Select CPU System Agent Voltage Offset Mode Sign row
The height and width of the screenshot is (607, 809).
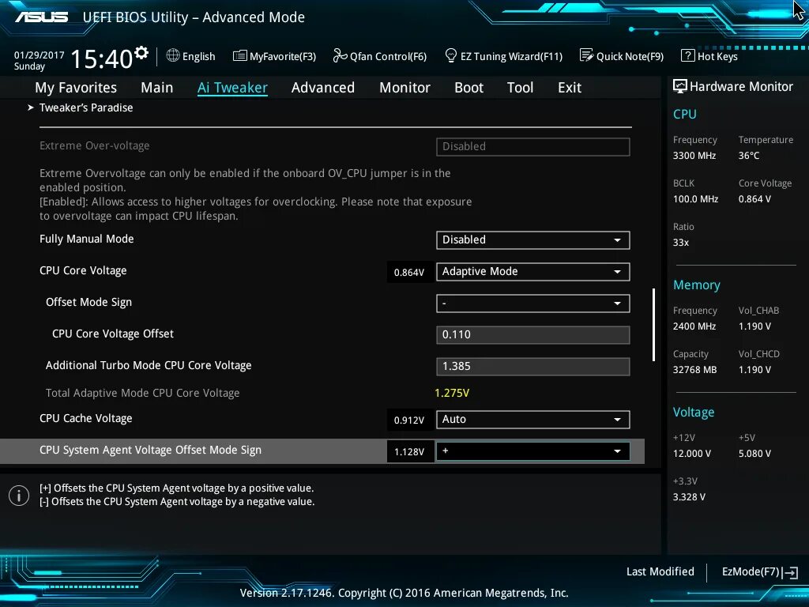pyautogui.click(x=322, y=451)
